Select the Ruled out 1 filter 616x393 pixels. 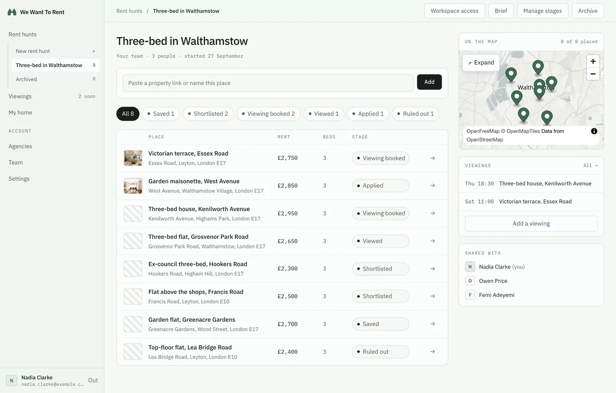pyautogui.click(x=416, y=114)
